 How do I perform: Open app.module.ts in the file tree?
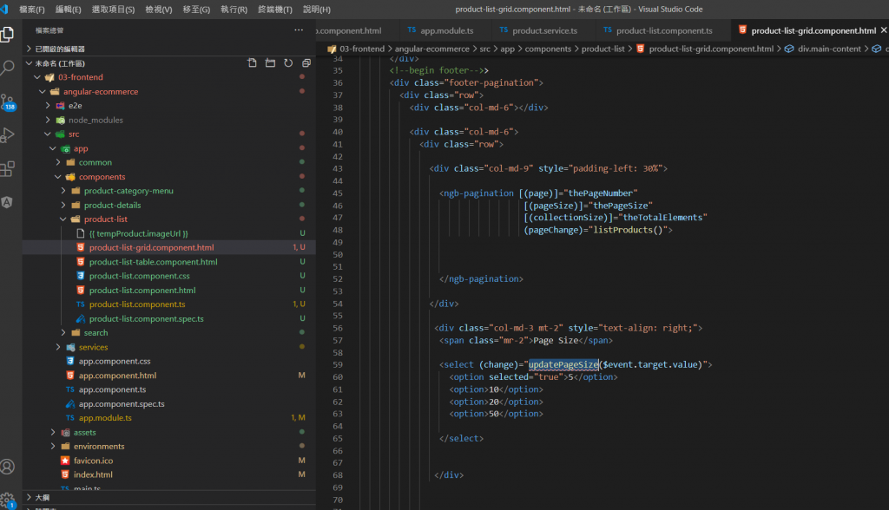coord(104,418)
